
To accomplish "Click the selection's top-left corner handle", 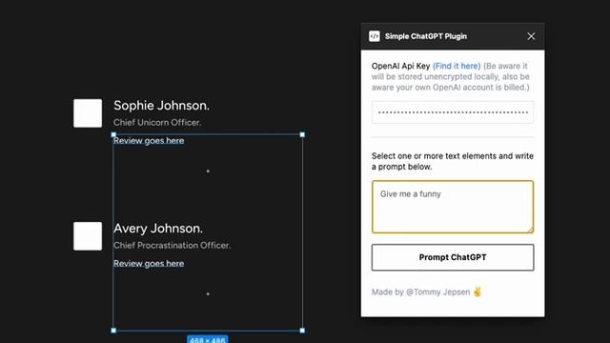I will pyautogui.click(x=113, y=134).
